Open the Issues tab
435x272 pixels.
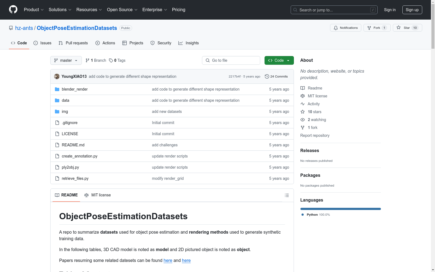[x=42, y=43]
